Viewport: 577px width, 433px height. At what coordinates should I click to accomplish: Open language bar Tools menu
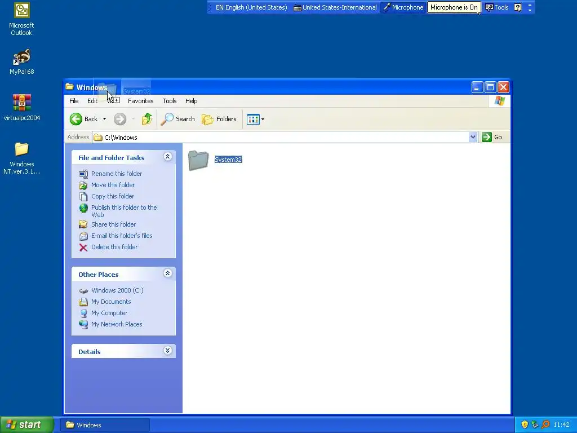click(497, 7)
